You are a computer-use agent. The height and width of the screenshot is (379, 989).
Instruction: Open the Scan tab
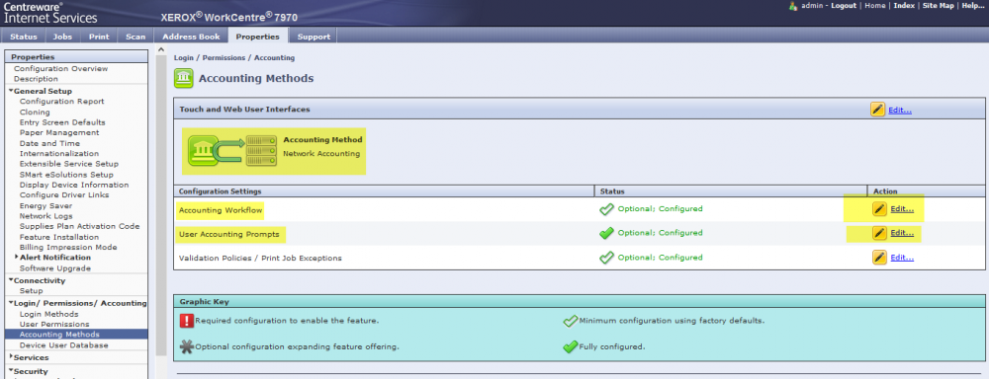[x=135, y=37]
